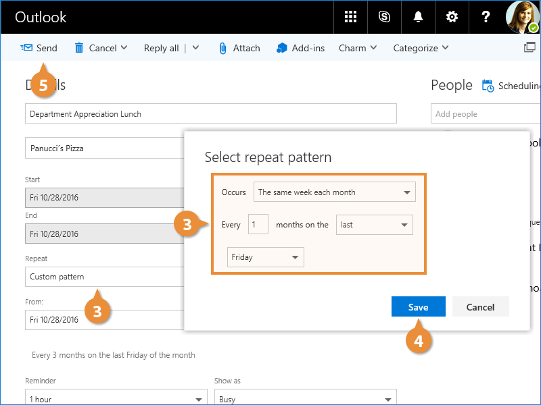Open the settings gear icon

pyautogui.click(x=452, y=17)
